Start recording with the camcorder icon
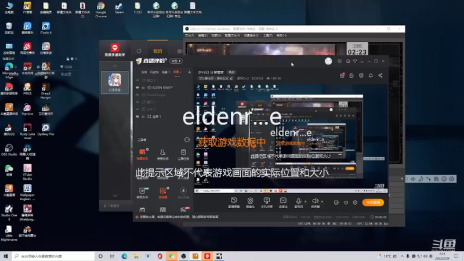This screenshot has height=261, width=464. (336, 202)
